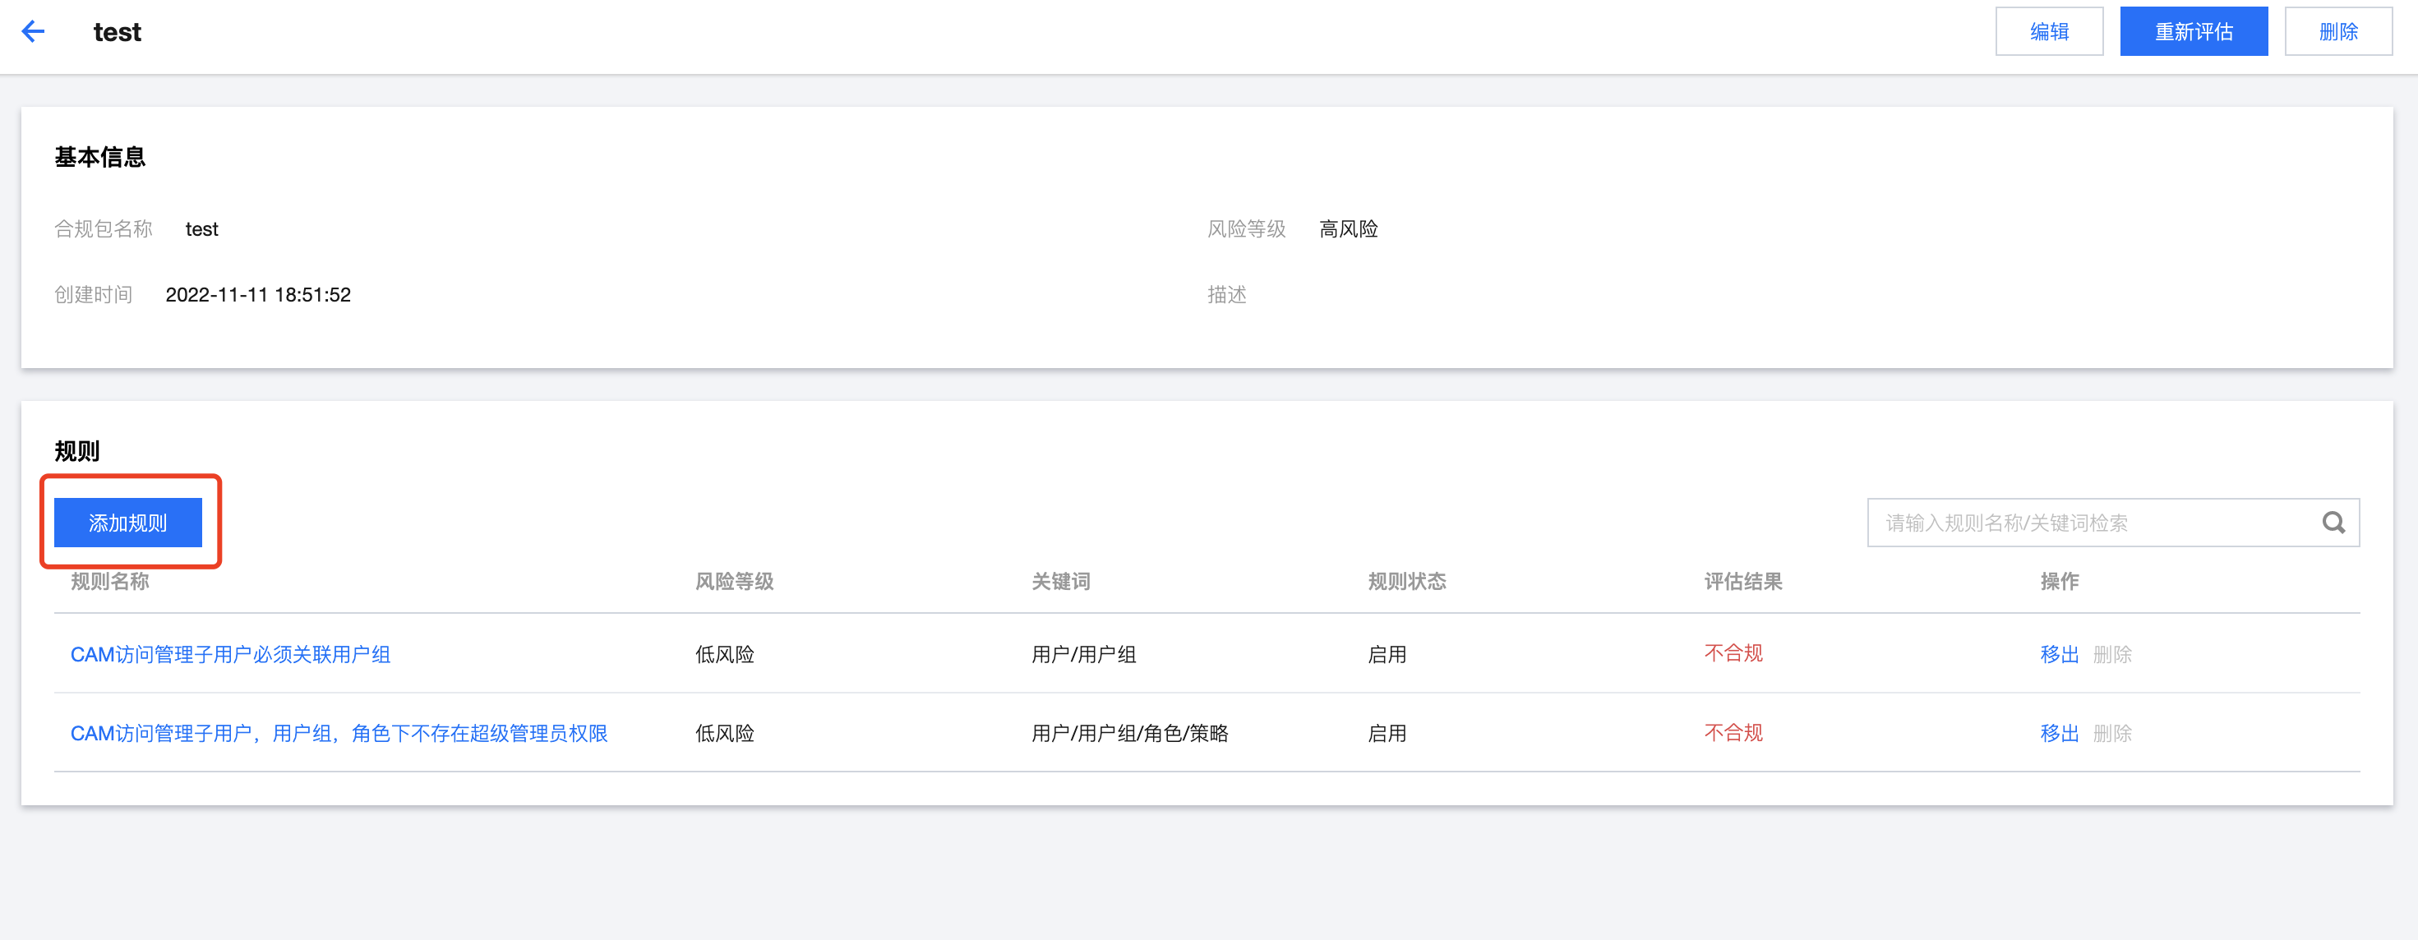This screenshot has height=940, width=2418.
Task: Click 移出 for the second rule
Action: [2059, 733]
